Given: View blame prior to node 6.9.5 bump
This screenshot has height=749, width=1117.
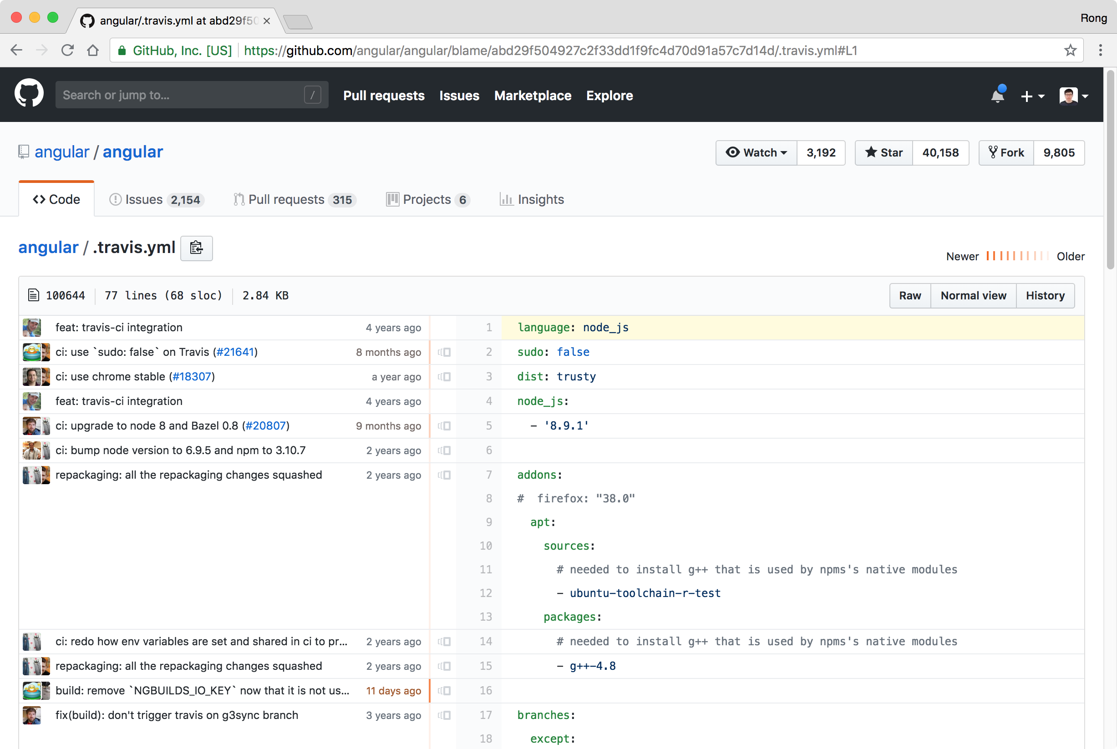Looking at the screenshot, I should pyautogui.click(x=444, y=450).
